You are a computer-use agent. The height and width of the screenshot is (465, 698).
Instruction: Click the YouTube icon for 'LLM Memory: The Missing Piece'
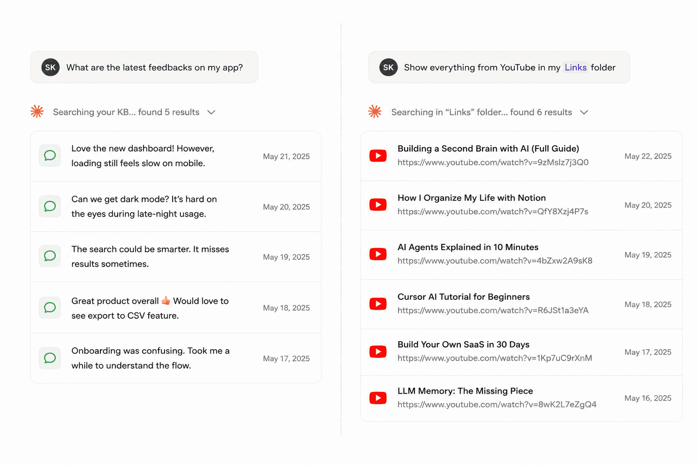click(x=378, y=398)
